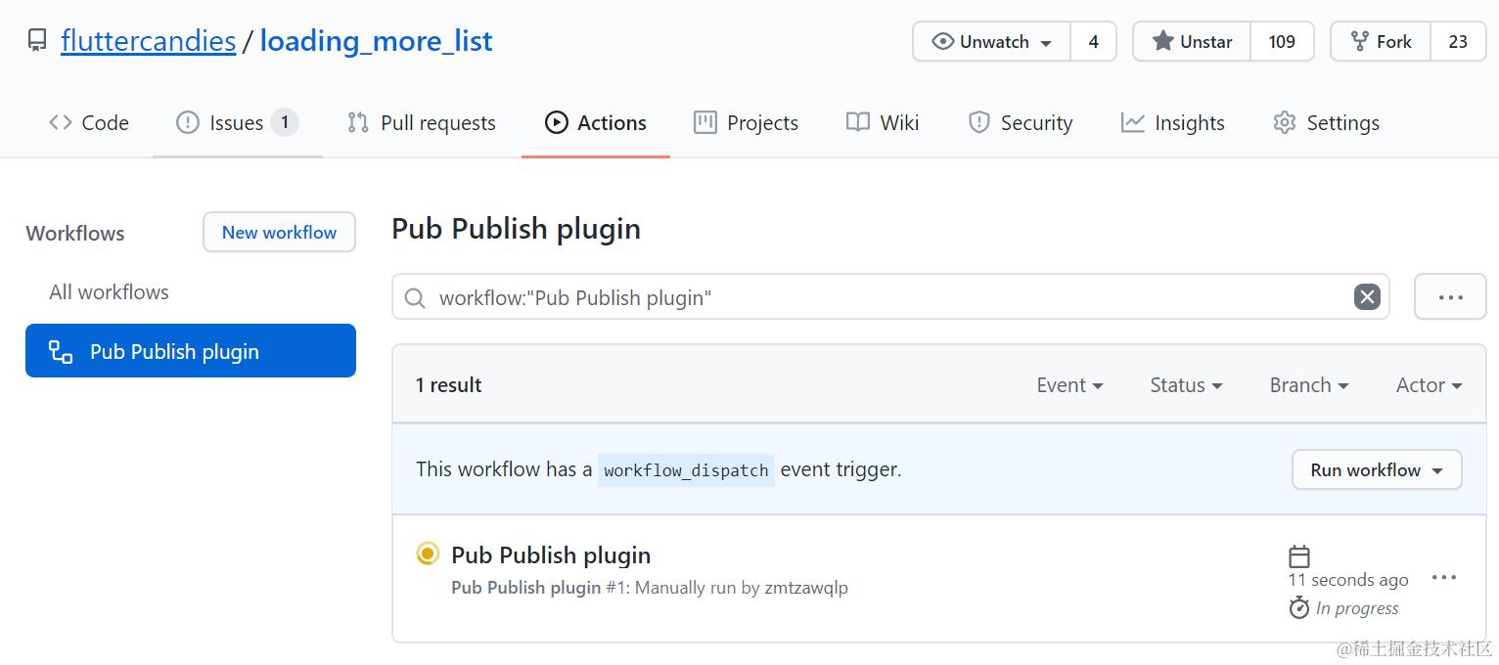The image size is (1499, 665).
Task: Click the repository icon beside fluttercandies
Action: pyautogui.click(x=37, y=41)
